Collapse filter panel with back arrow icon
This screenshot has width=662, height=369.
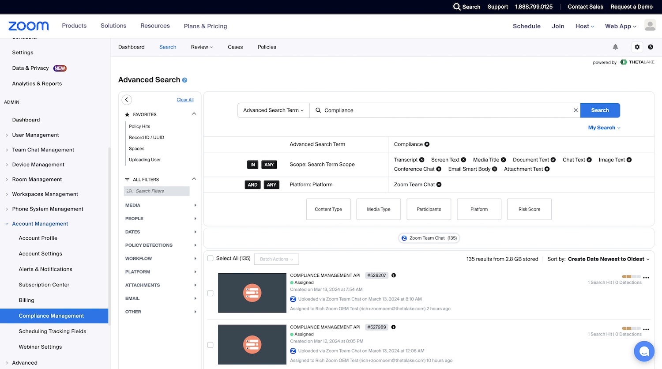click(x=127, y=100)
